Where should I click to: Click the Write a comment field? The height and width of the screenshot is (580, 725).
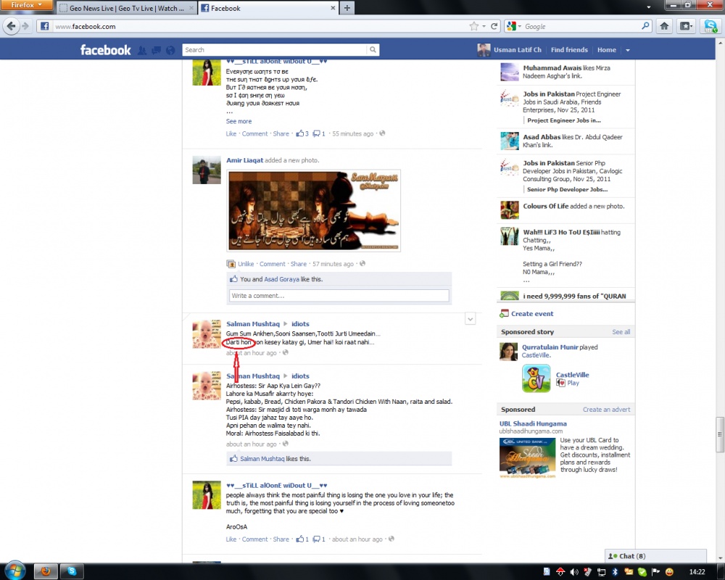pyautogui.click(x=339, y=296)
